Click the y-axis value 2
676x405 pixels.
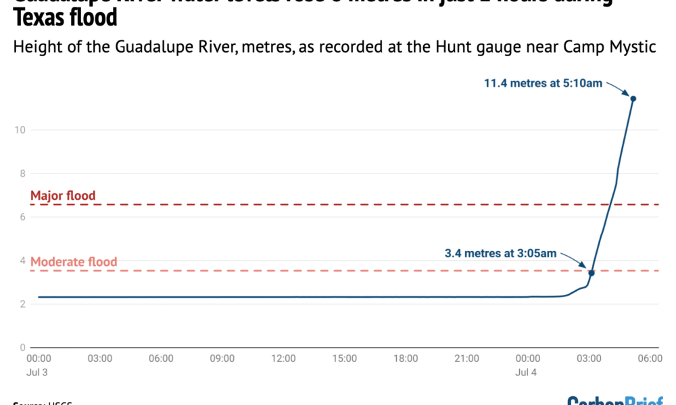pyautogui.click(x=22, y=304)
